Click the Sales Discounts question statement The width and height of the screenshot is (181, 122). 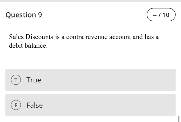(84, 41)
